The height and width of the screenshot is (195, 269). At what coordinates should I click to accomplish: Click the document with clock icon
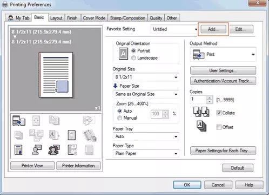tap(72, 149)
